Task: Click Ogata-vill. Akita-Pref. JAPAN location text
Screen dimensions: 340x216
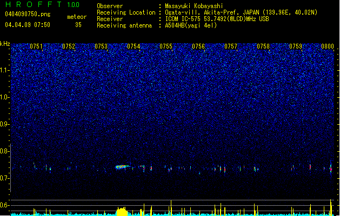Action: [x=241, y=12]
